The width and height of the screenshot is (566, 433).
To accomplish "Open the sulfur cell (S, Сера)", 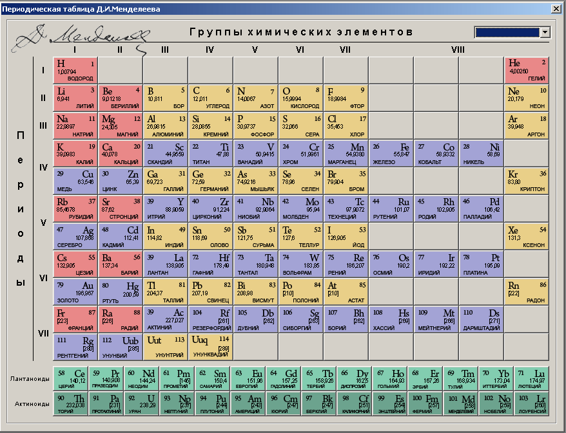I will pyautogui.click(x=301, y=125).
